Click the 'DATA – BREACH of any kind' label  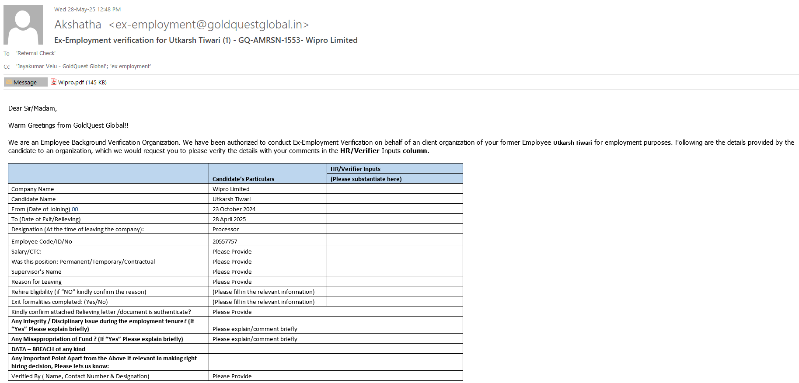(x=48, y=349)
